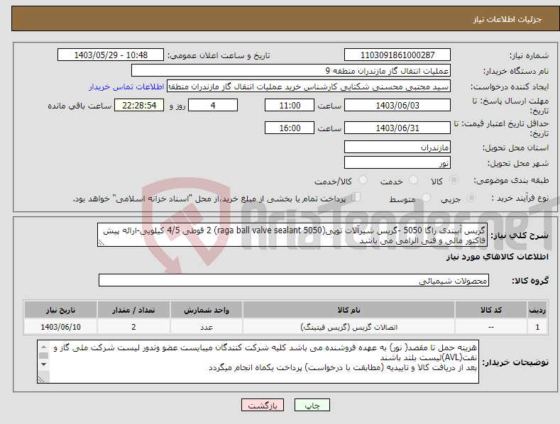The width and height of the screenshot is (560, 424).
Task: Click the response deadline time 11:00
Action: 290,105
